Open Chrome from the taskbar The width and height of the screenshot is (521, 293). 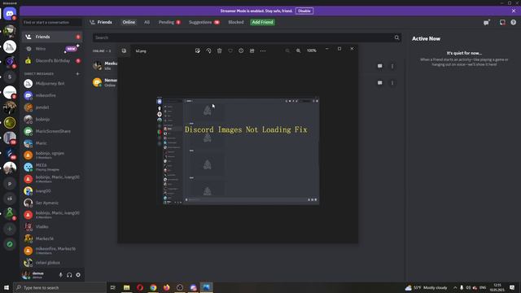[x=153, y=287]
